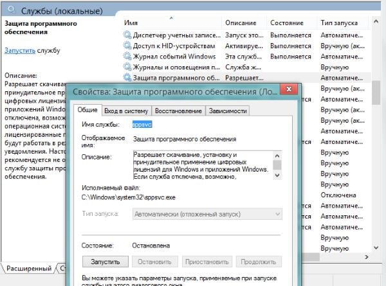The image size is (386, 286).
Task: Select the Доступ к HID-устройствам service icon
Action: [x=127, y=46]
